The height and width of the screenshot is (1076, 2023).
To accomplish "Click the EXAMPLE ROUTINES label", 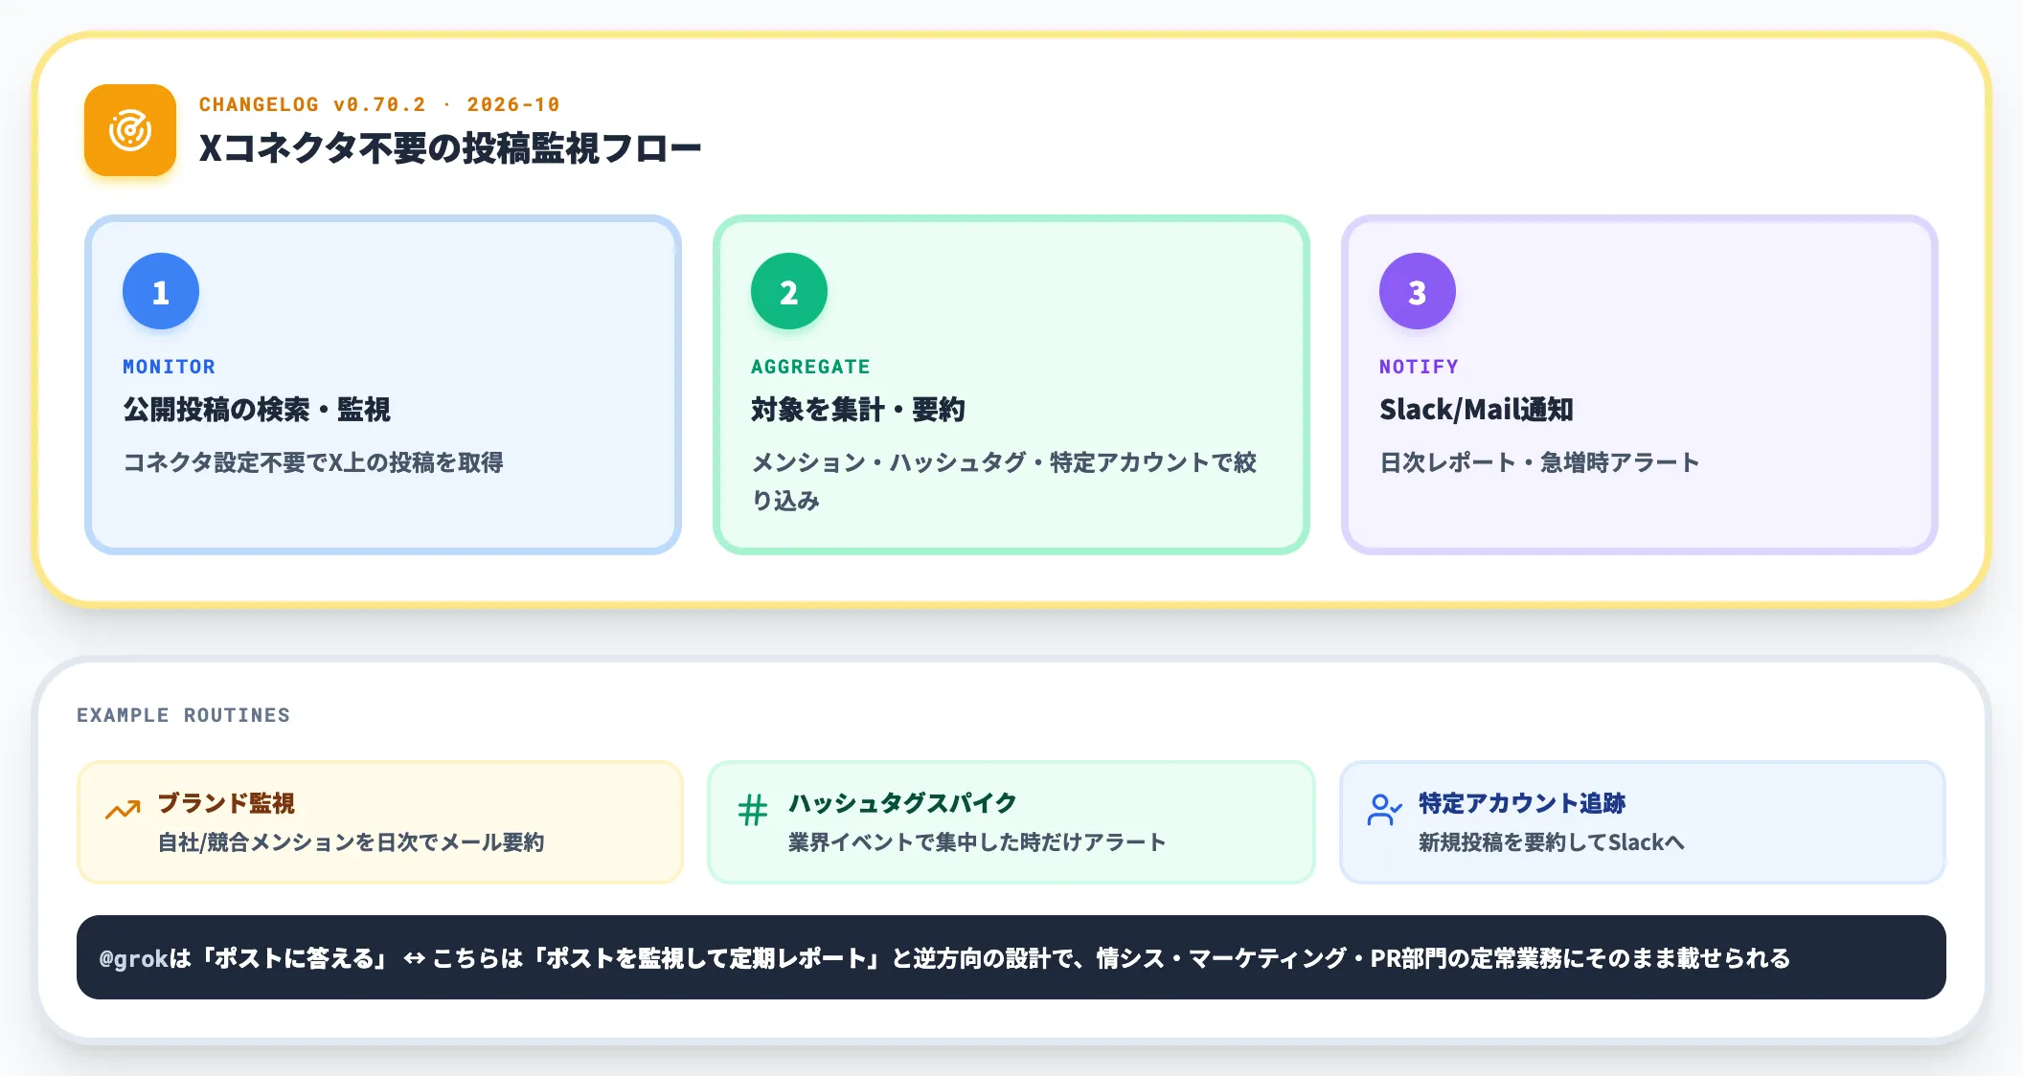I will tap(183, 715).
